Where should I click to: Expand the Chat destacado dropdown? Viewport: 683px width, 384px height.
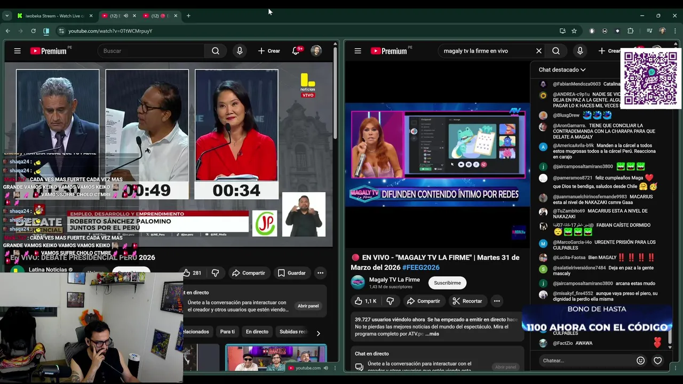[x=562, y=70]
